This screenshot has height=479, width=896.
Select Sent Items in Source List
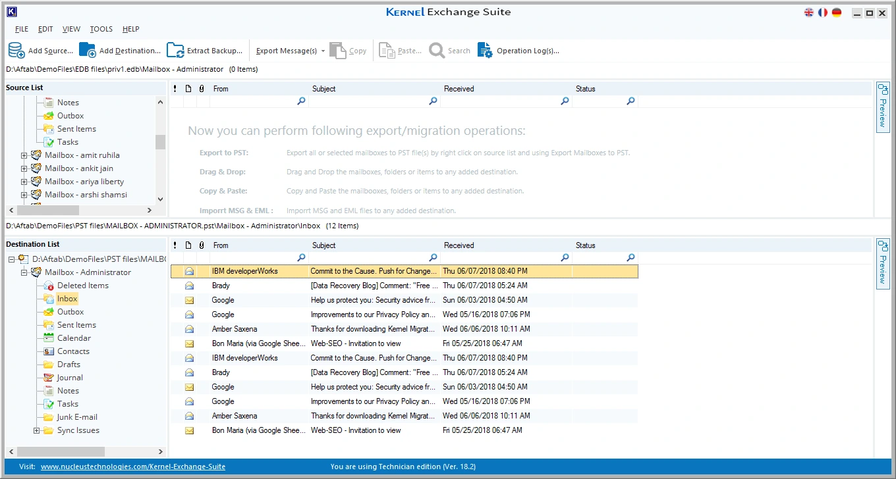(76, 129)
